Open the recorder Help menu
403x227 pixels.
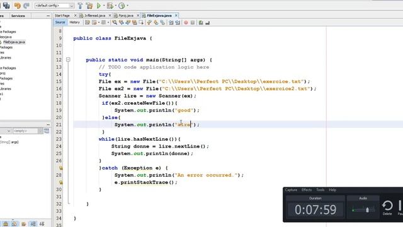pos(332,190)
